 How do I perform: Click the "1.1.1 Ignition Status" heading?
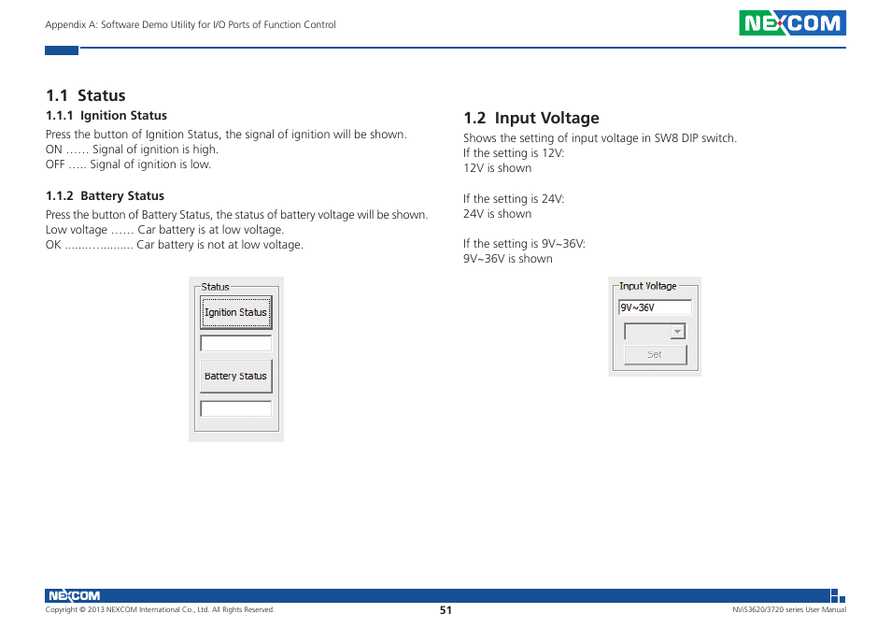[106, 115]
